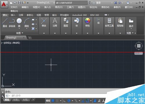Click the help question mark icon

128,3
